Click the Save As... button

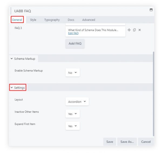(x=127, y=142)
